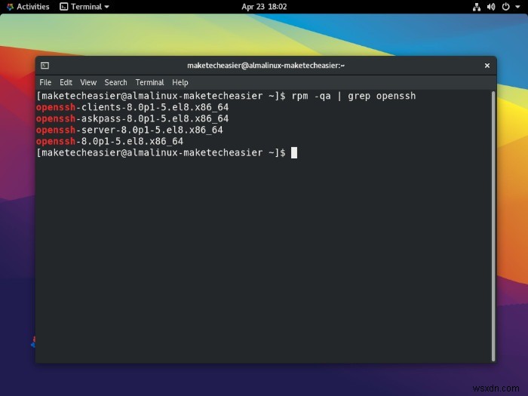
Task: Open the File menu
Action: (x=45, y=82)
